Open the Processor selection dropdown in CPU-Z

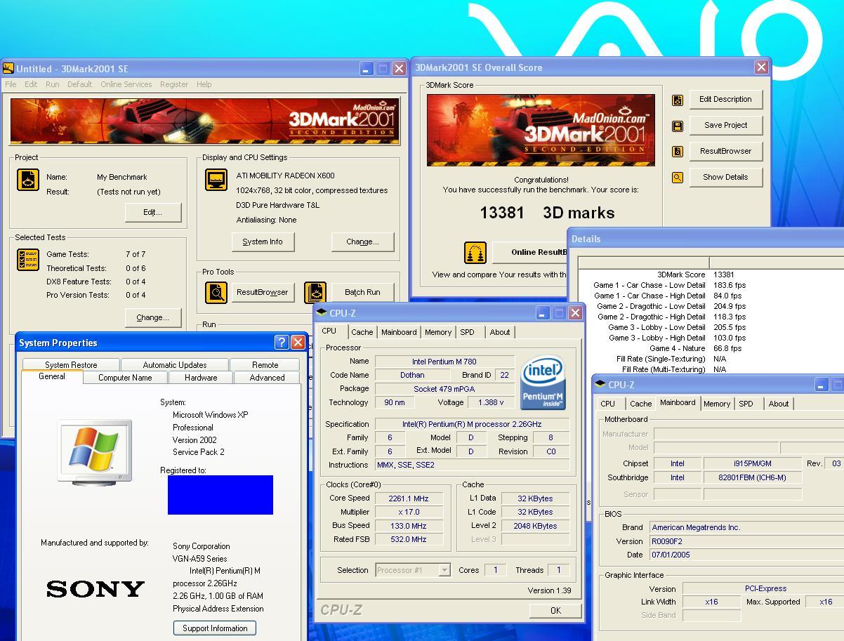[444, 570]
